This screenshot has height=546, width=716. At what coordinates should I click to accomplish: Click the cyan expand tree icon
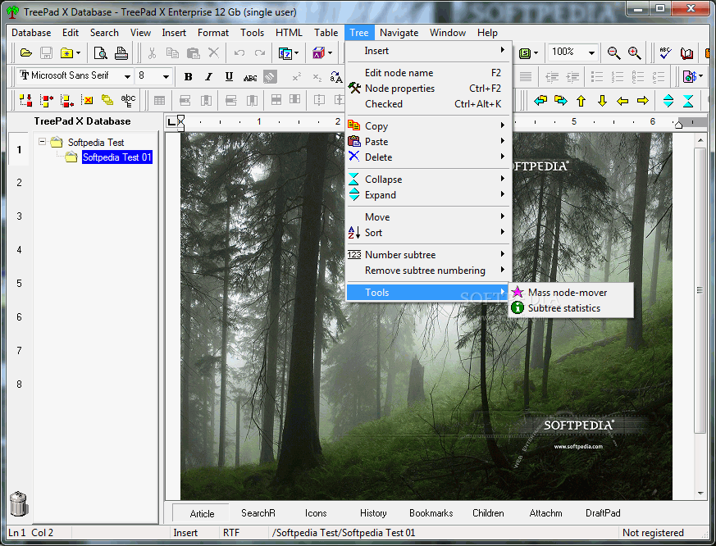668,101
